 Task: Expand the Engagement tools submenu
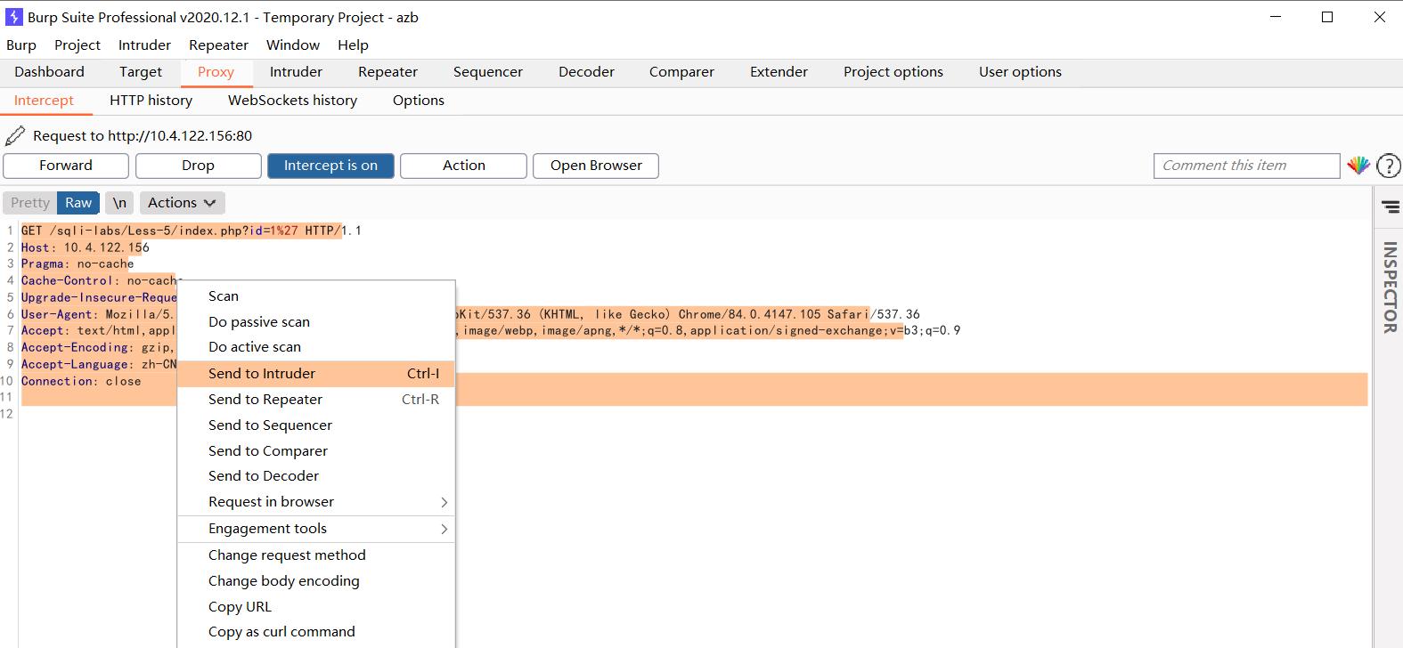click(x=316, y=529)
